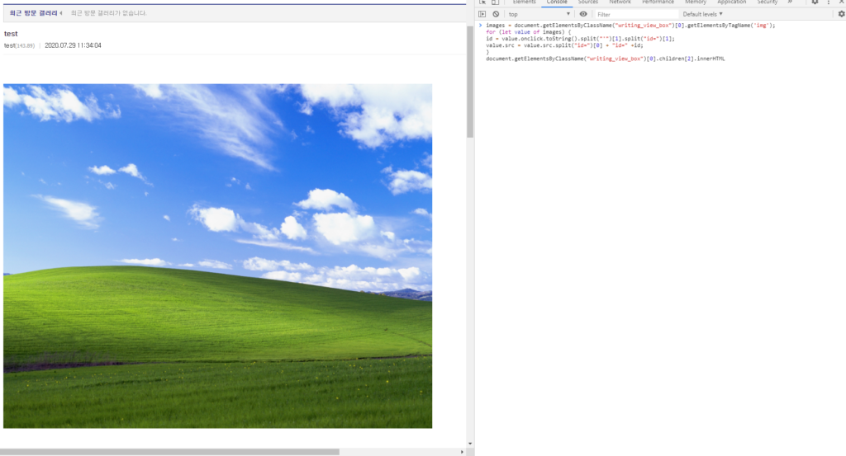846x456 pixels.
Task: Switch to the Console tab
Action: (557, 2)
